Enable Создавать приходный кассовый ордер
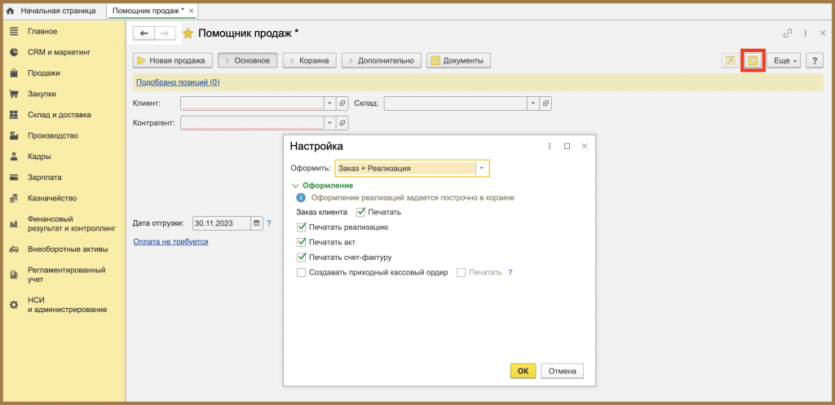 click(302, 272)
